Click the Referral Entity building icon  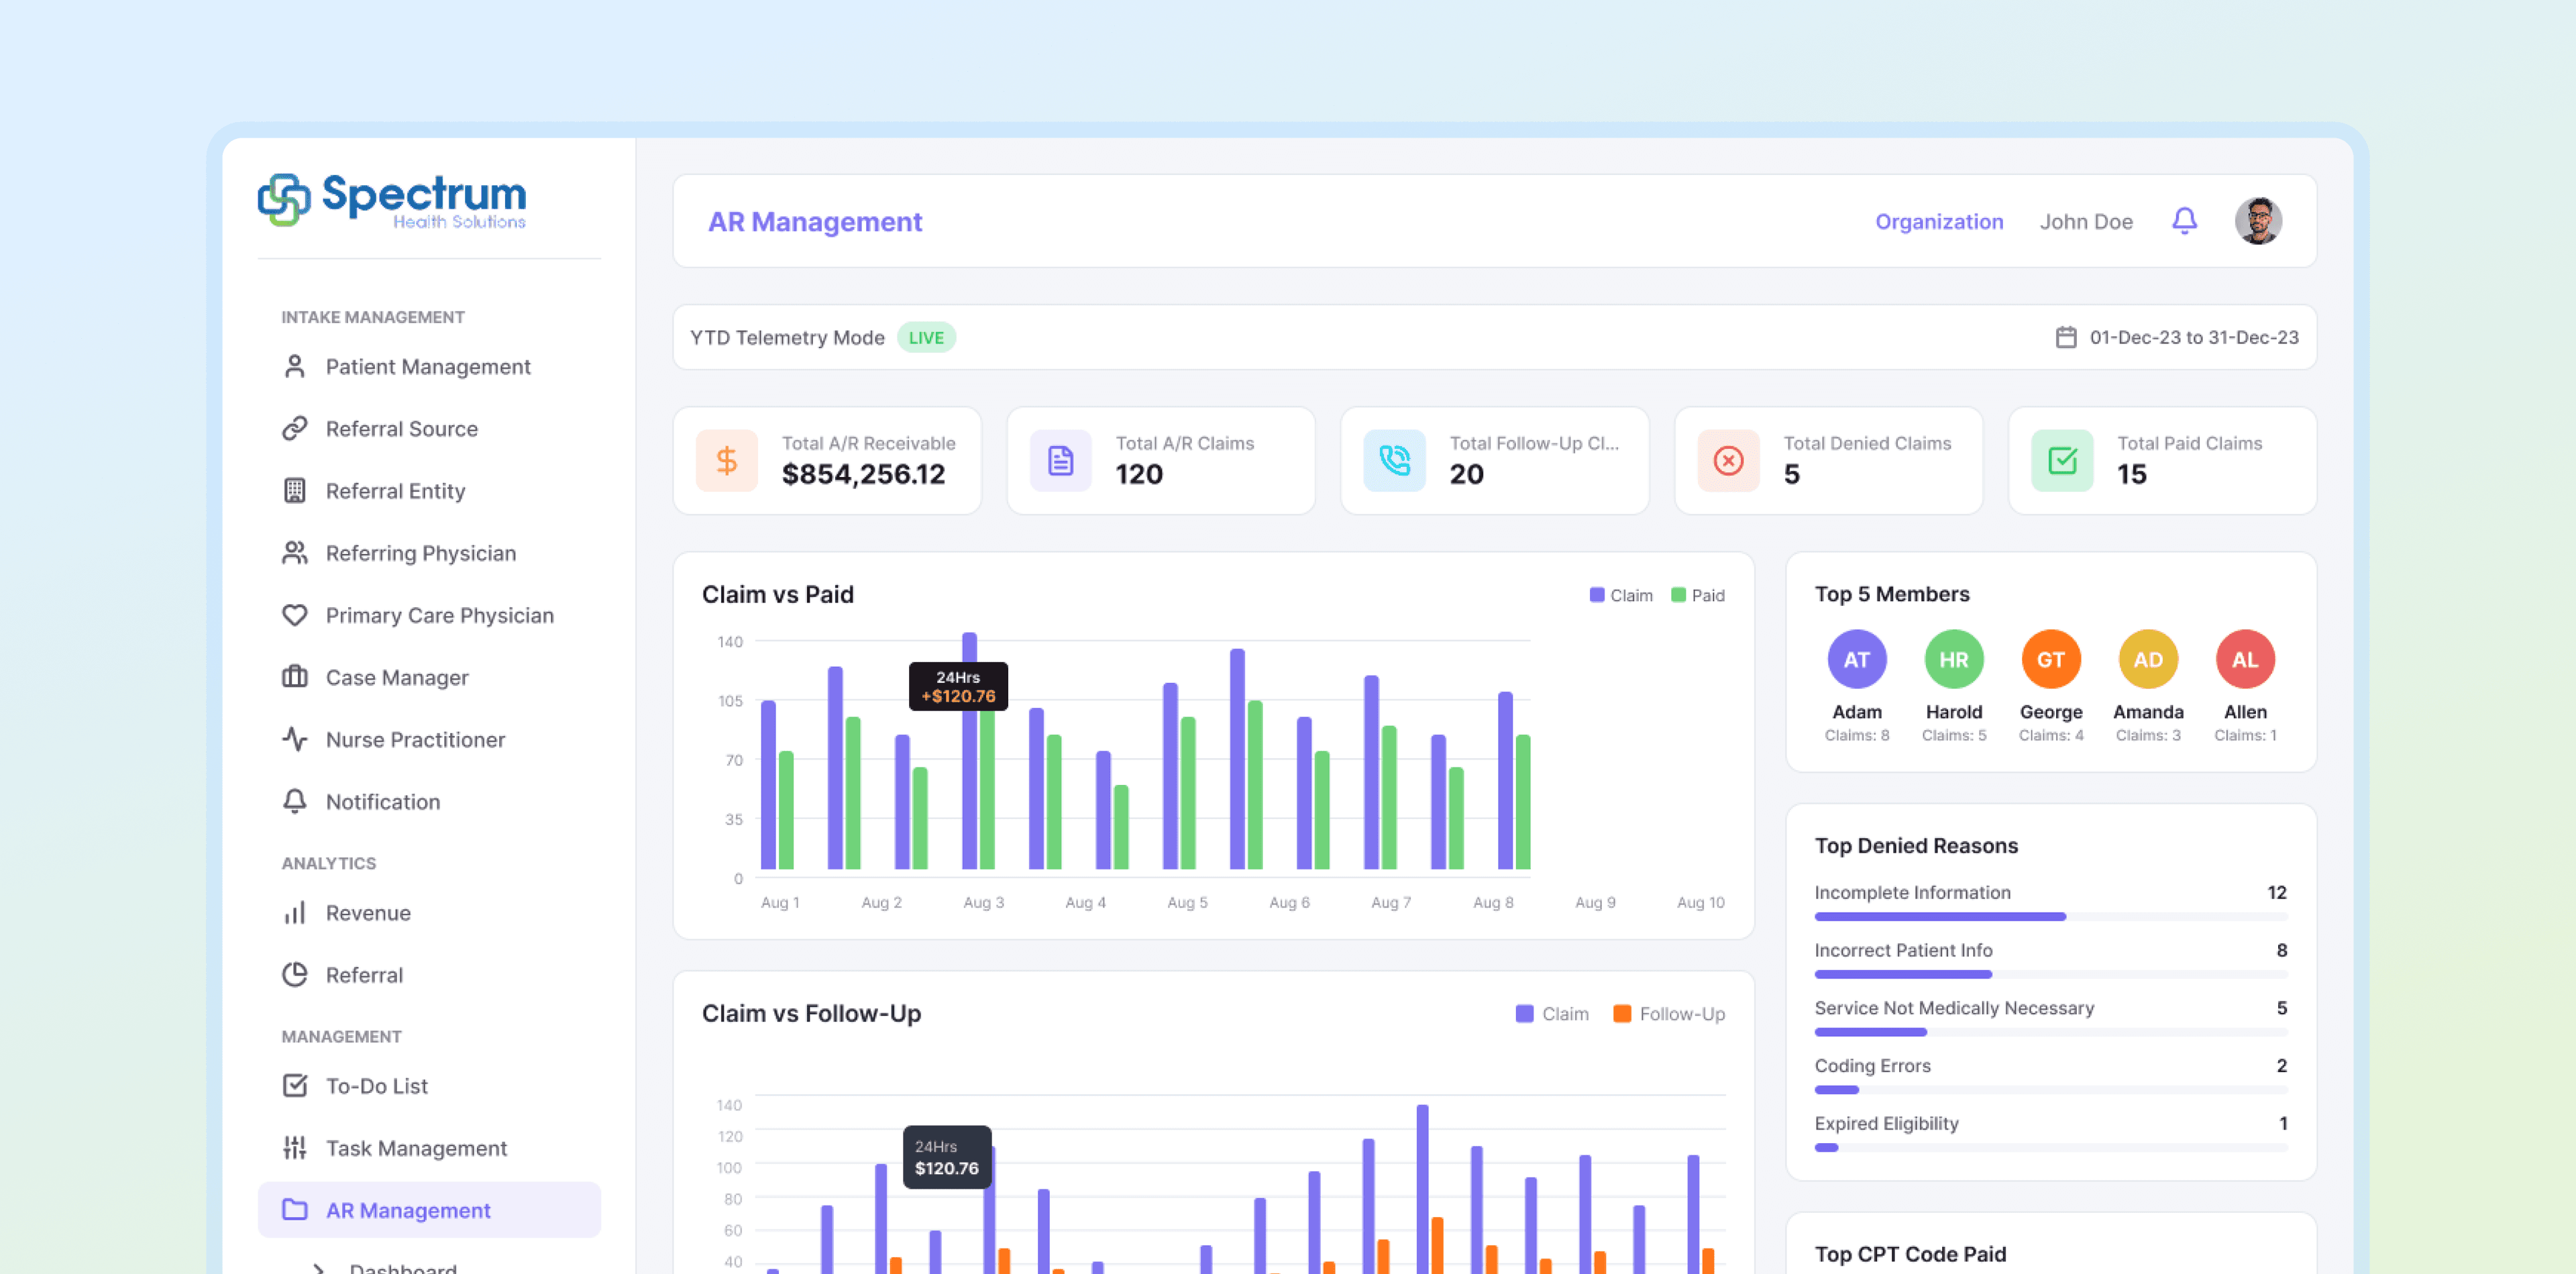click(294, 491)
